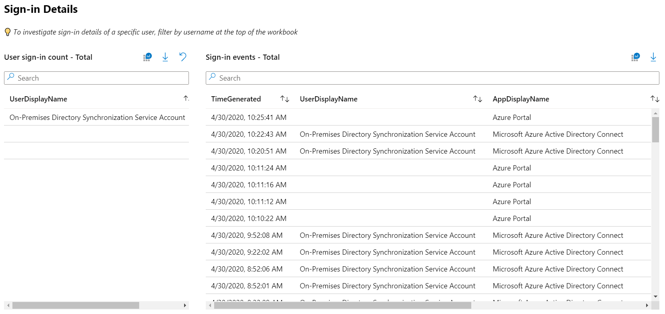Sort sign-in count by UserDisplayName arrow
Screen dimensions: 665x314
point(186,99)
